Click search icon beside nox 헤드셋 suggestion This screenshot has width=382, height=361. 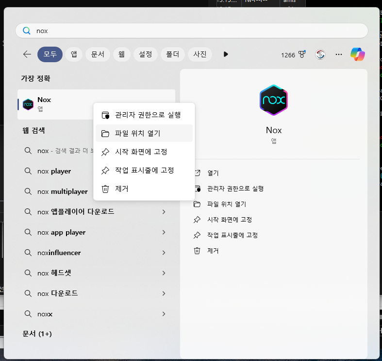pos(28,273)
